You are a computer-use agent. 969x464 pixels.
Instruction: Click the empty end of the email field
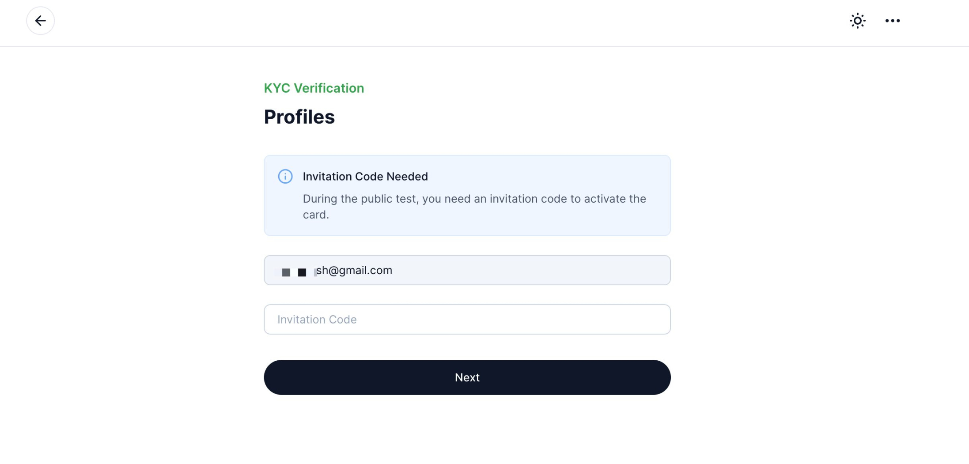574,270
